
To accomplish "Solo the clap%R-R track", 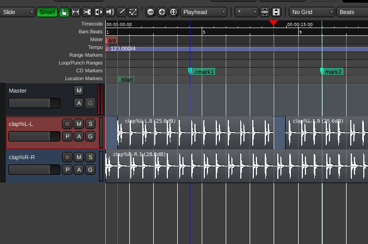I will coord(90,157).
